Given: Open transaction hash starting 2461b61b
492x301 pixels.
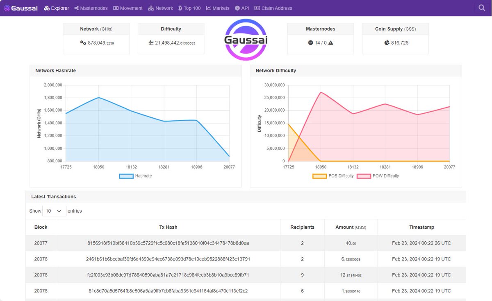Looking at the screenshot, I should 168,259.
